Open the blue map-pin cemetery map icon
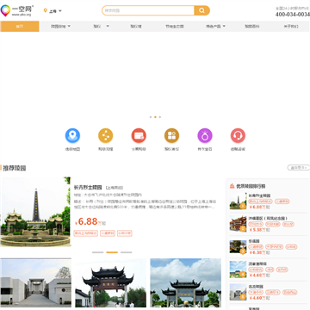 click(72, 135)
